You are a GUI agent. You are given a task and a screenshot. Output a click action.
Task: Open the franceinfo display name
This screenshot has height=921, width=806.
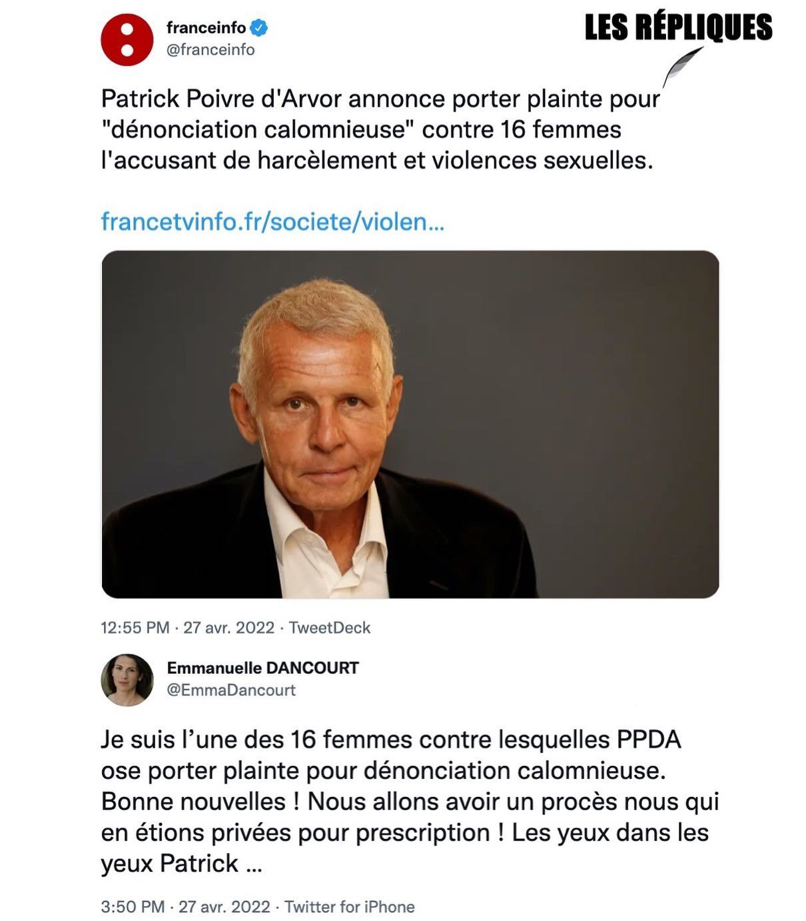(x=206, y=28)
